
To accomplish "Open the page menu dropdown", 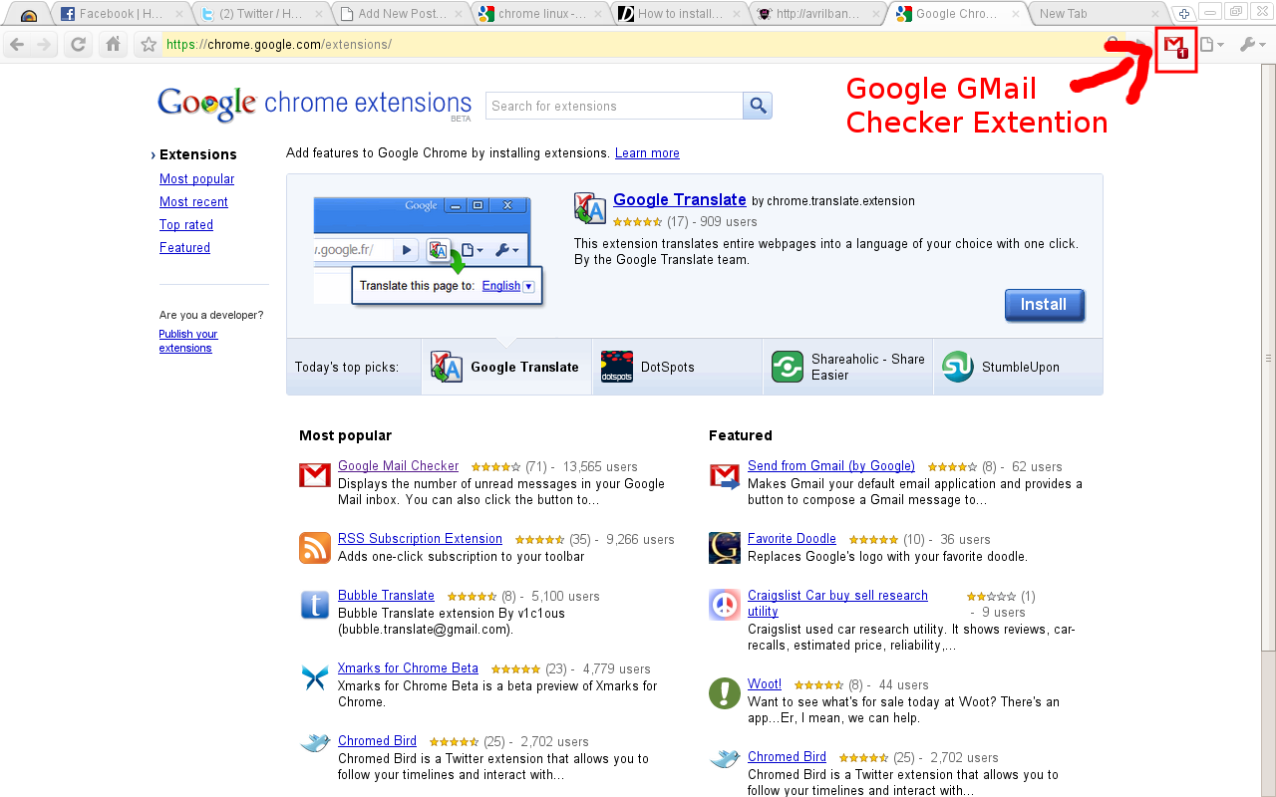I will 1210,45.
